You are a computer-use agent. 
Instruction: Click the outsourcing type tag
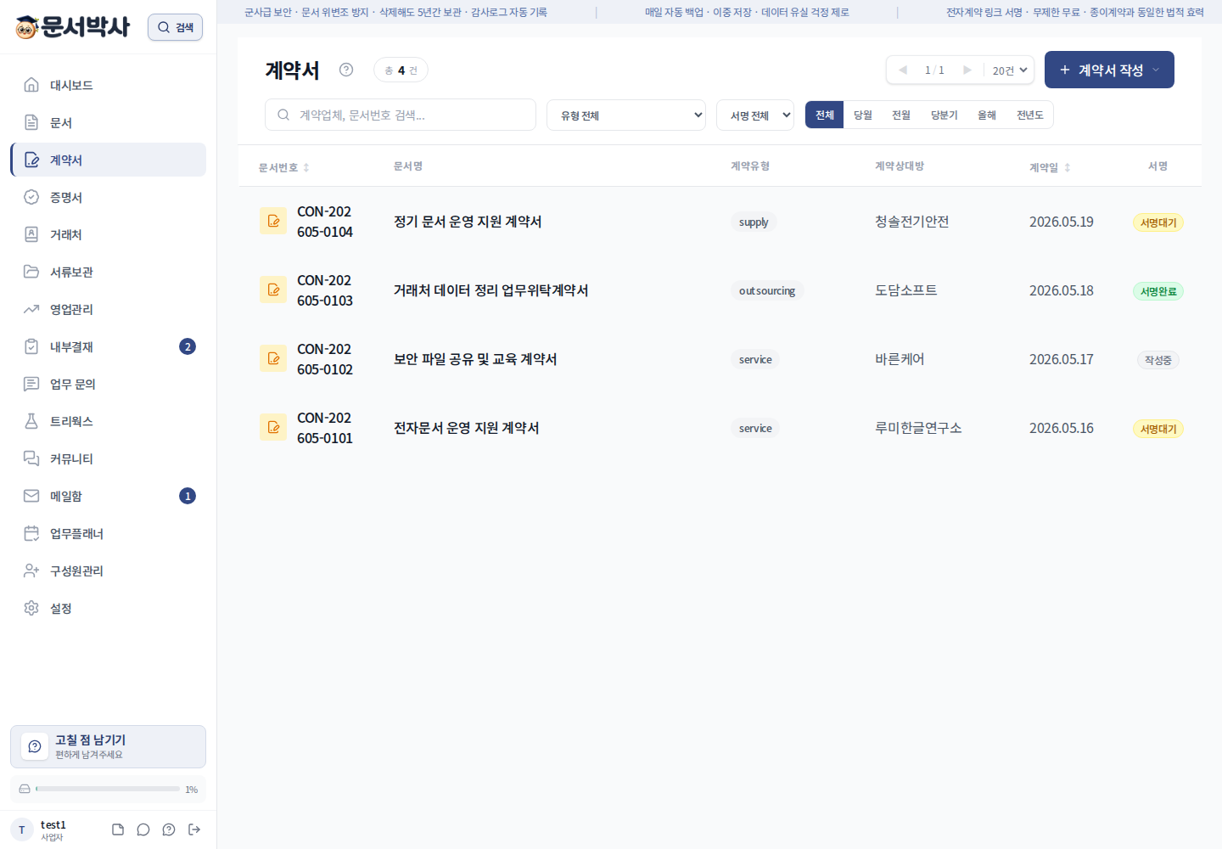pos(767,290)
